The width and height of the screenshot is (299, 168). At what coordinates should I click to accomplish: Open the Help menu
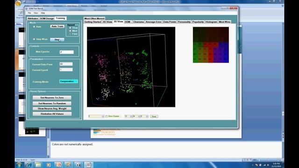coord(43,13)
